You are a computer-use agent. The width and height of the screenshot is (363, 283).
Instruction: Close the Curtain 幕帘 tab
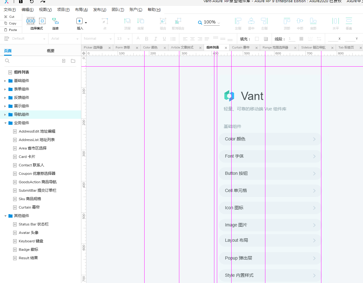[x=256, y=48]
